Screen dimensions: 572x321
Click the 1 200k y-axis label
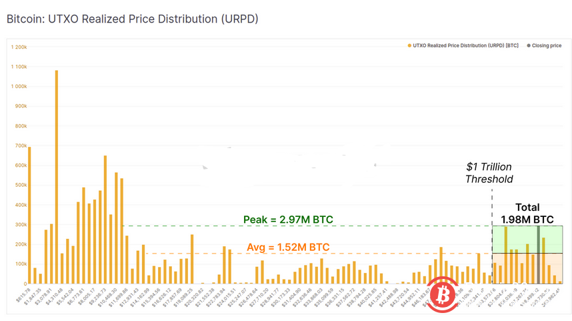[19, 47]
